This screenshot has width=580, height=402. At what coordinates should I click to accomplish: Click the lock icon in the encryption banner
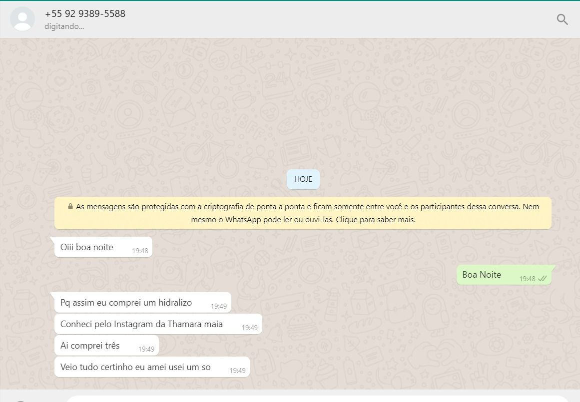click(70, 206)
